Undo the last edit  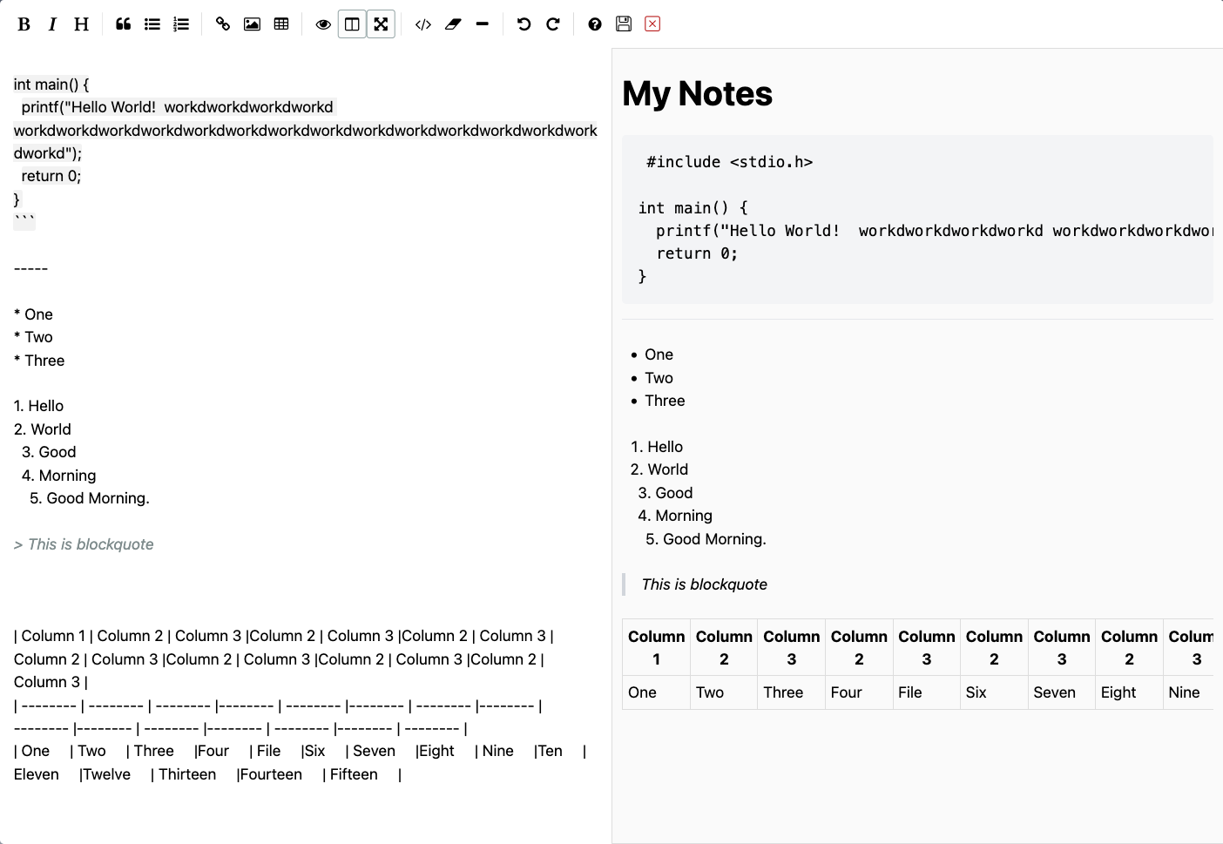click(524, 24)
